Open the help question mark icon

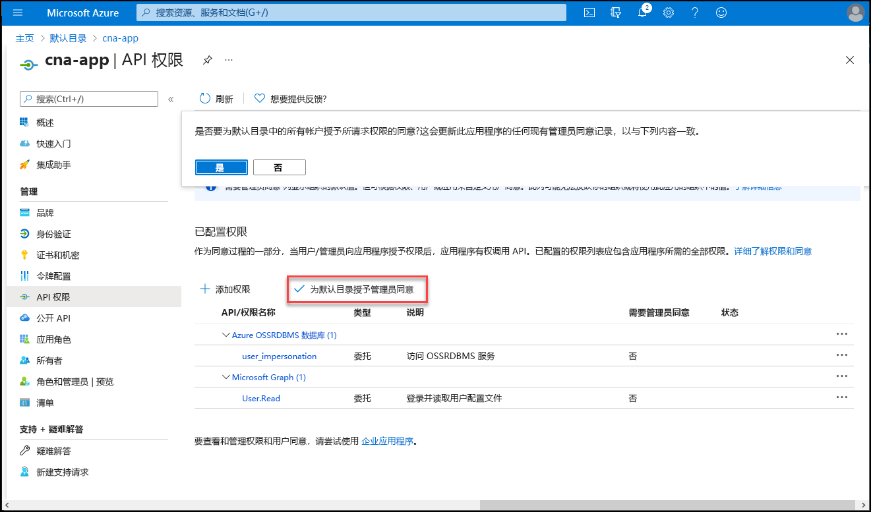695,13
